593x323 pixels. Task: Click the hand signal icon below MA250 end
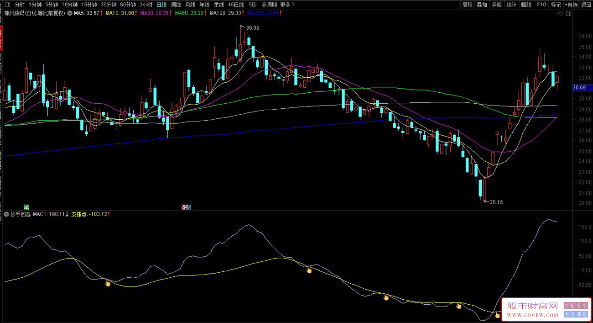point(497,315)
